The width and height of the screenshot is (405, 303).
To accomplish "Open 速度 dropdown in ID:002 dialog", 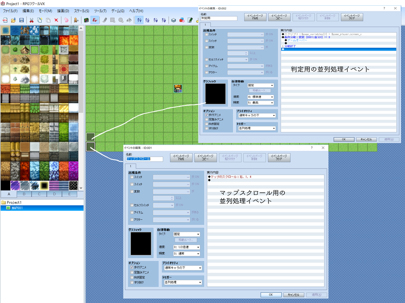I will coord(260,97).
